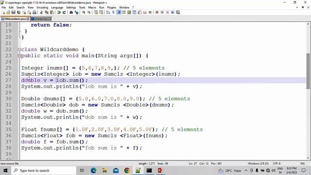
Task: Open the File menu
Action: point(3,8)
